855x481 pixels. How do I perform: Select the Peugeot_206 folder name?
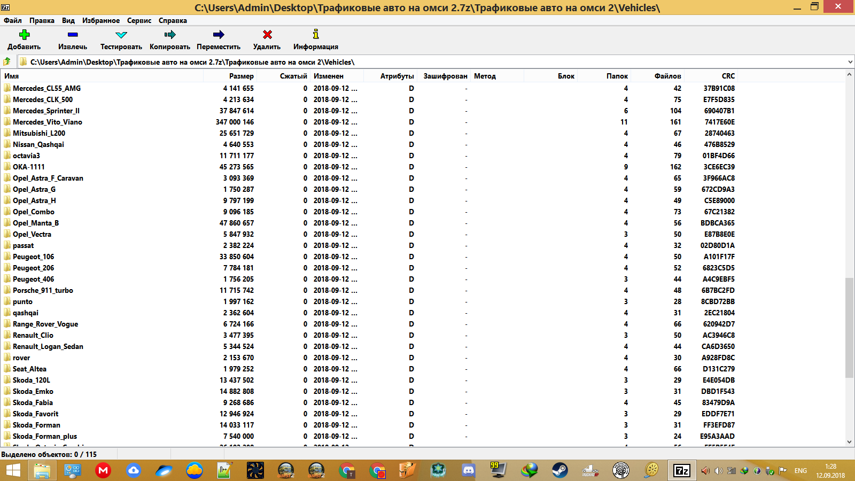(x=33, y=268)
